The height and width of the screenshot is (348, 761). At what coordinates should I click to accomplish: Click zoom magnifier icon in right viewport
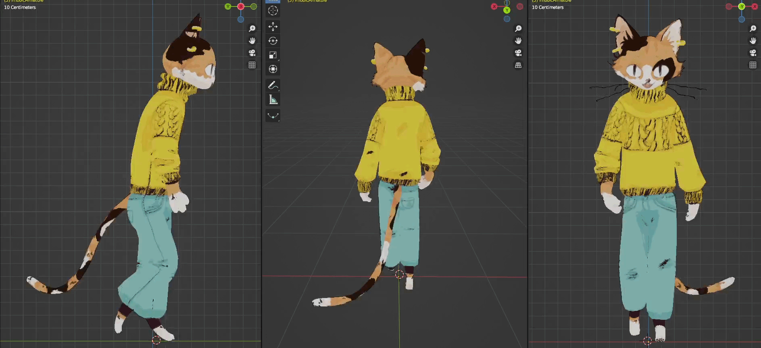pyautogui.click(x=753, y=29)
